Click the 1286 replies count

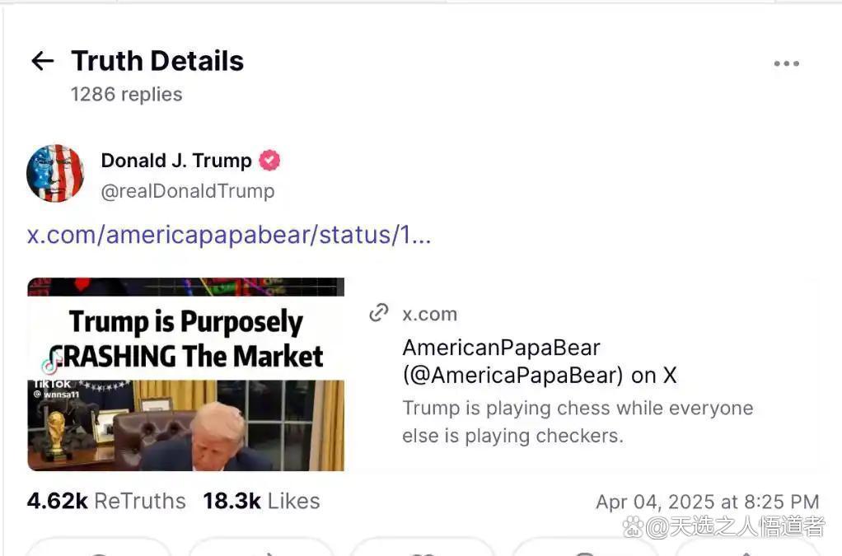(x=126, y=95)
